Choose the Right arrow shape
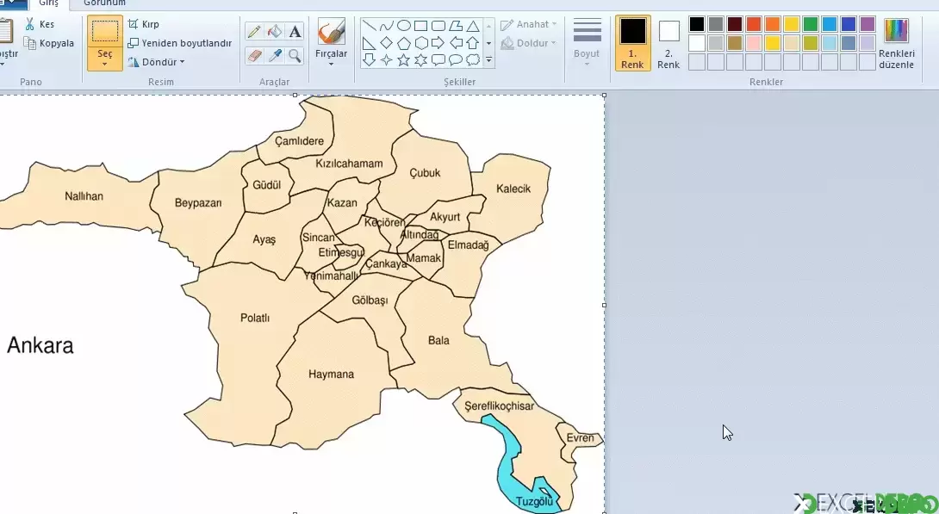 tap(438, 43)
